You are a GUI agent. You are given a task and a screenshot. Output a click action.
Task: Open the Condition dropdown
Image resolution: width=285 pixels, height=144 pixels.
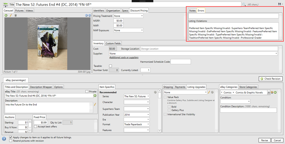click(235, 102)
